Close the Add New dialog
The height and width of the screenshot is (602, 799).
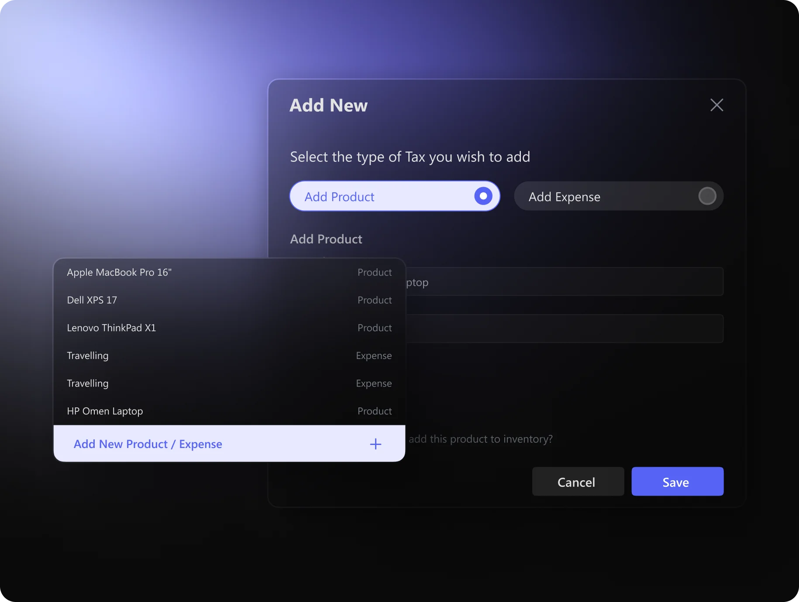(716, 105)
